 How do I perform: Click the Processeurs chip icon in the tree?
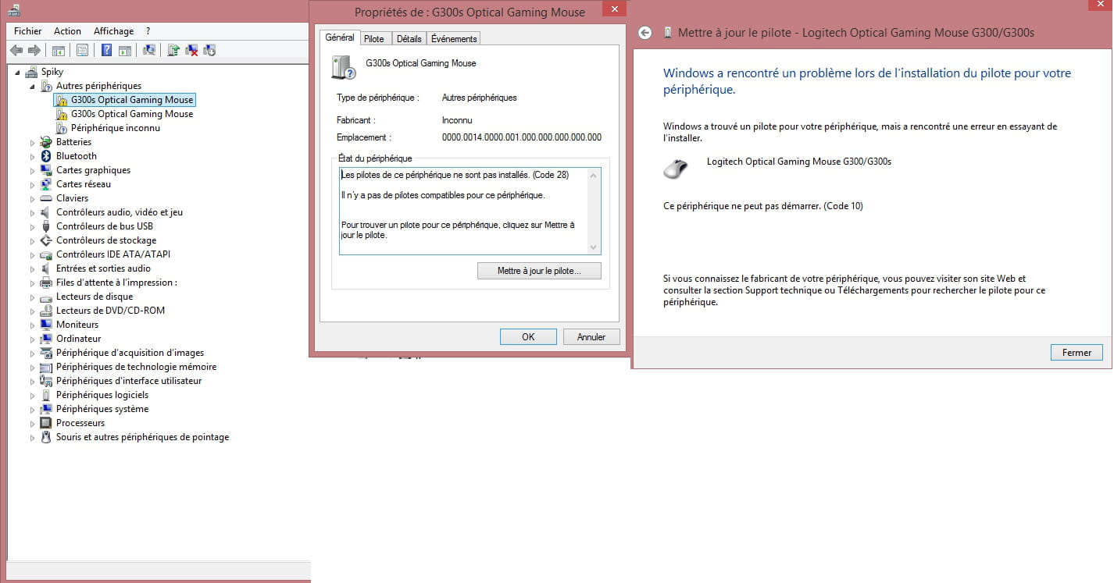tap(46, 423)
